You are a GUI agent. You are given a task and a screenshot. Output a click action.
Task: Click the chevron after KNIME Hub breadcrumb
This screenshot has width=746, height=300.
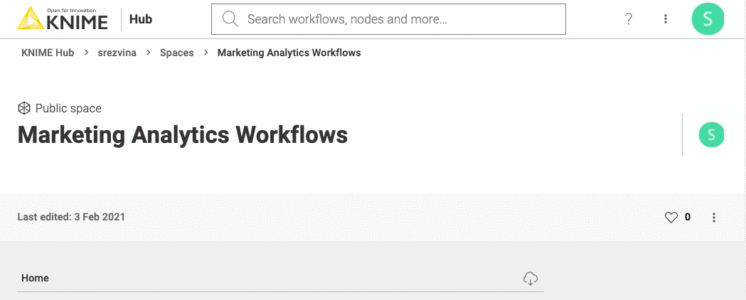tap(86, 53)
